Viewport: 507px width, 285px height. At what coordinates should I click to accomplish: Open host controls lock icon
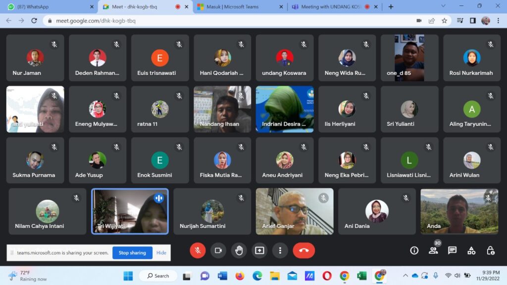(490, 250)
